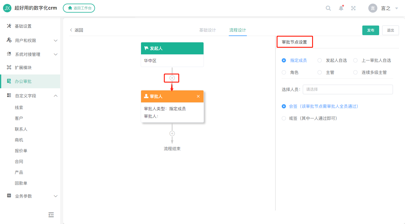The height and width of the screenshot is (224, 405).
Task: Click the JX logo icon
Action: click(7, 8)
